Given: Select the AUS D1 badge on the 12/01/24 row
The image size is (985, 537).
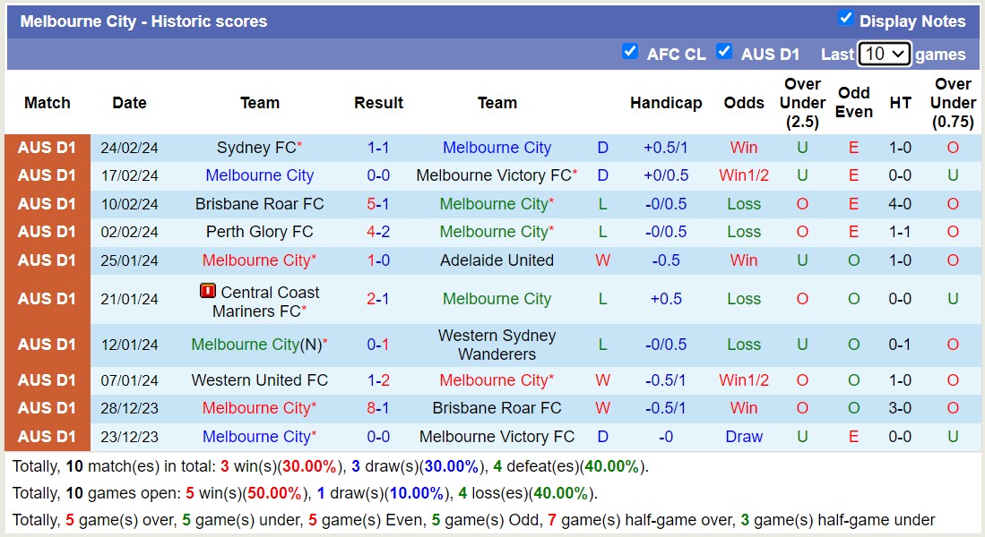Looking at the screenshot, I should click(x=47, y=344).
